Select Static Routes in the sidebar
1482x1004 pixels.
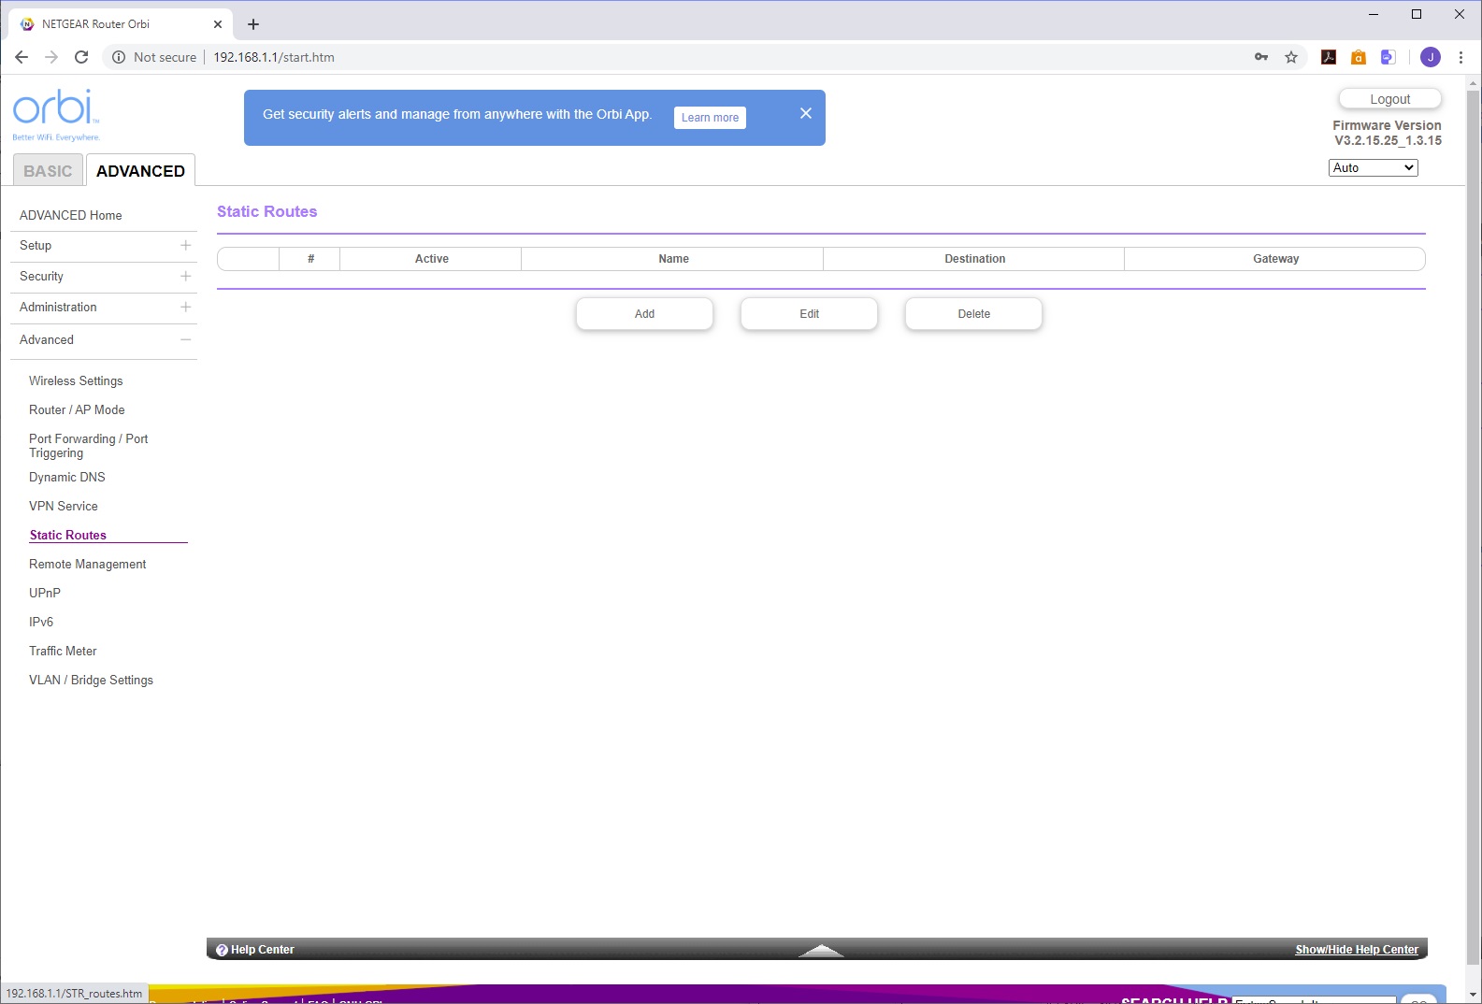pyautogui.click(x=68, y=535)
